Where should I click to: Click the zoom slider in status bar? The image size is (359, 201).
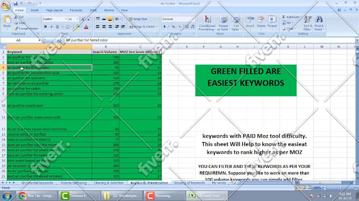pos(340,188)
